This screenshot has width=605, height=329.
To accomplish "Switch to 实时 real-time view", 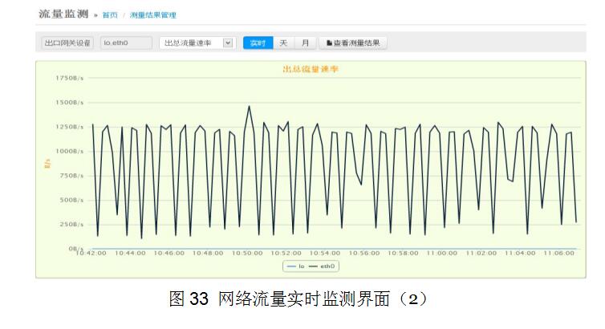I will point(258,43).
